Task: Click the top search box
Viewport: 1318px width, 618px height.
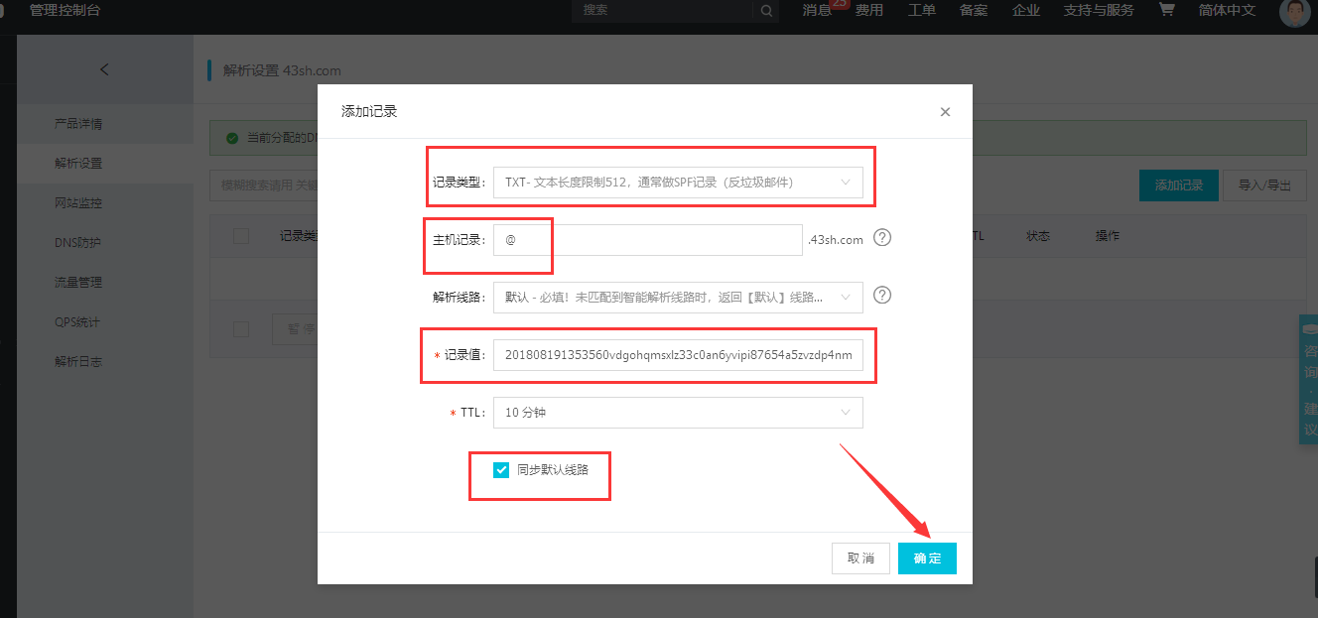Action: [663, 10]
